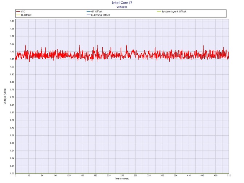Click the yellow IA Offset line marker
Image resolution: width=244 pixels, height=183 pixels.
click(18, 15)
